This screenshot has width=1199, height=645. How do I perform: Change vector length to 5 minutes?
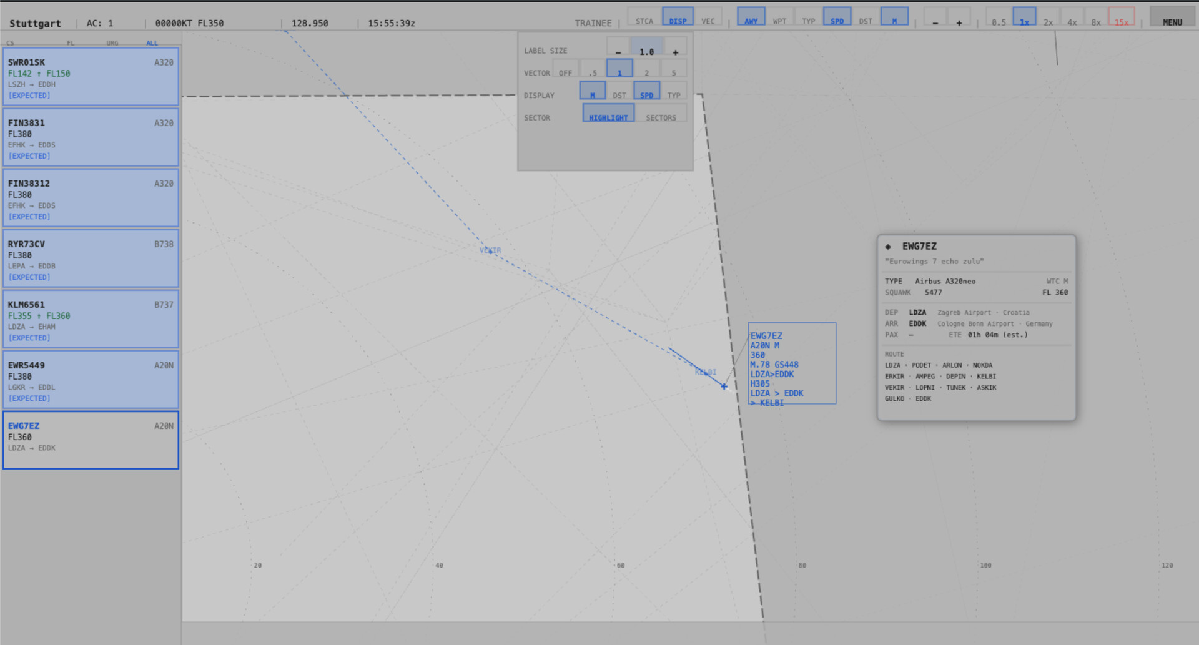(673, 73)
